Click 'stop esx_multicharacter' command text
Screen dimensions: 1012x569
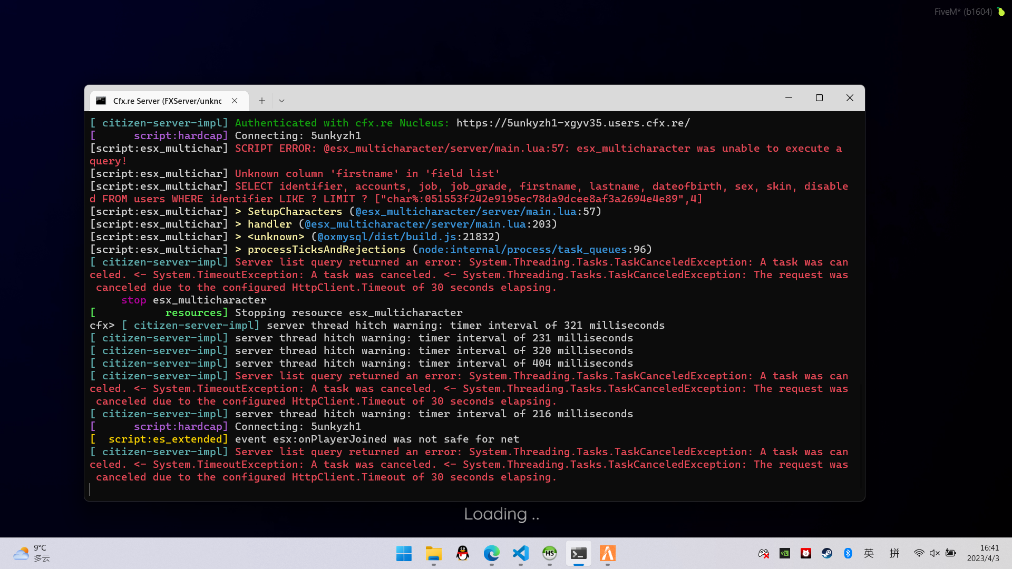tap(193, 300)
